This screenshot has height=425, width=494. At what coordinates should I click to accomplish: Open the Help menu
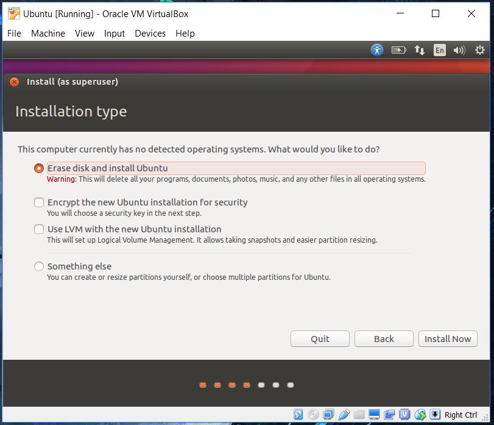coord(185,34)
